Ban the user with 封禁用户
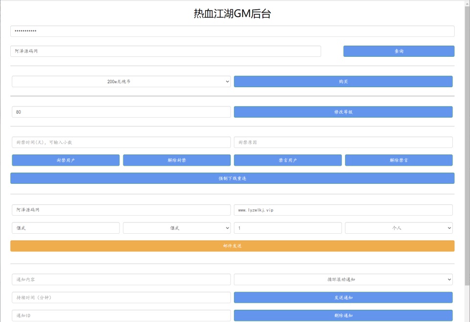This screenshot has width=470, height=322. (66, 160)
